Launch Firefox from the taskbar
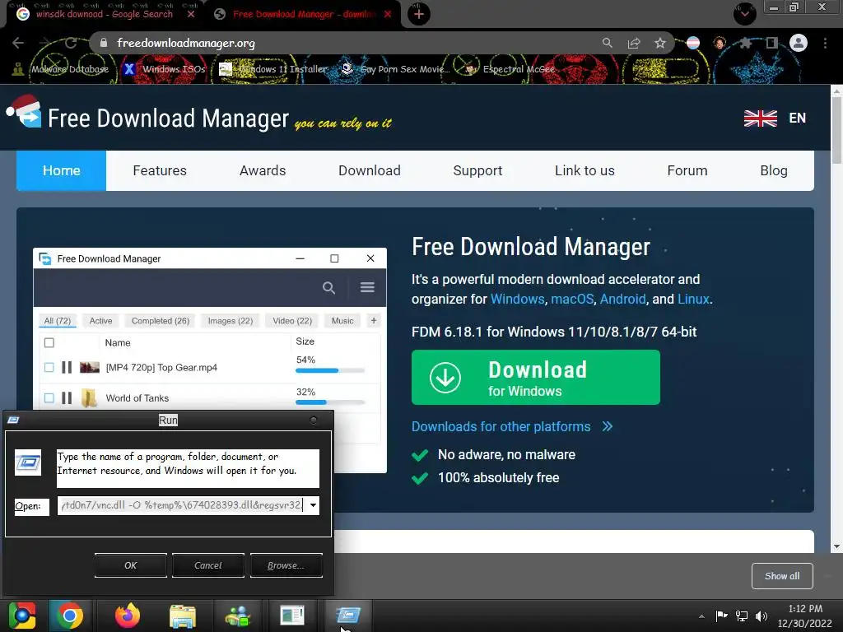Screen dimensions: 843x632 click(x=128, y=616)
